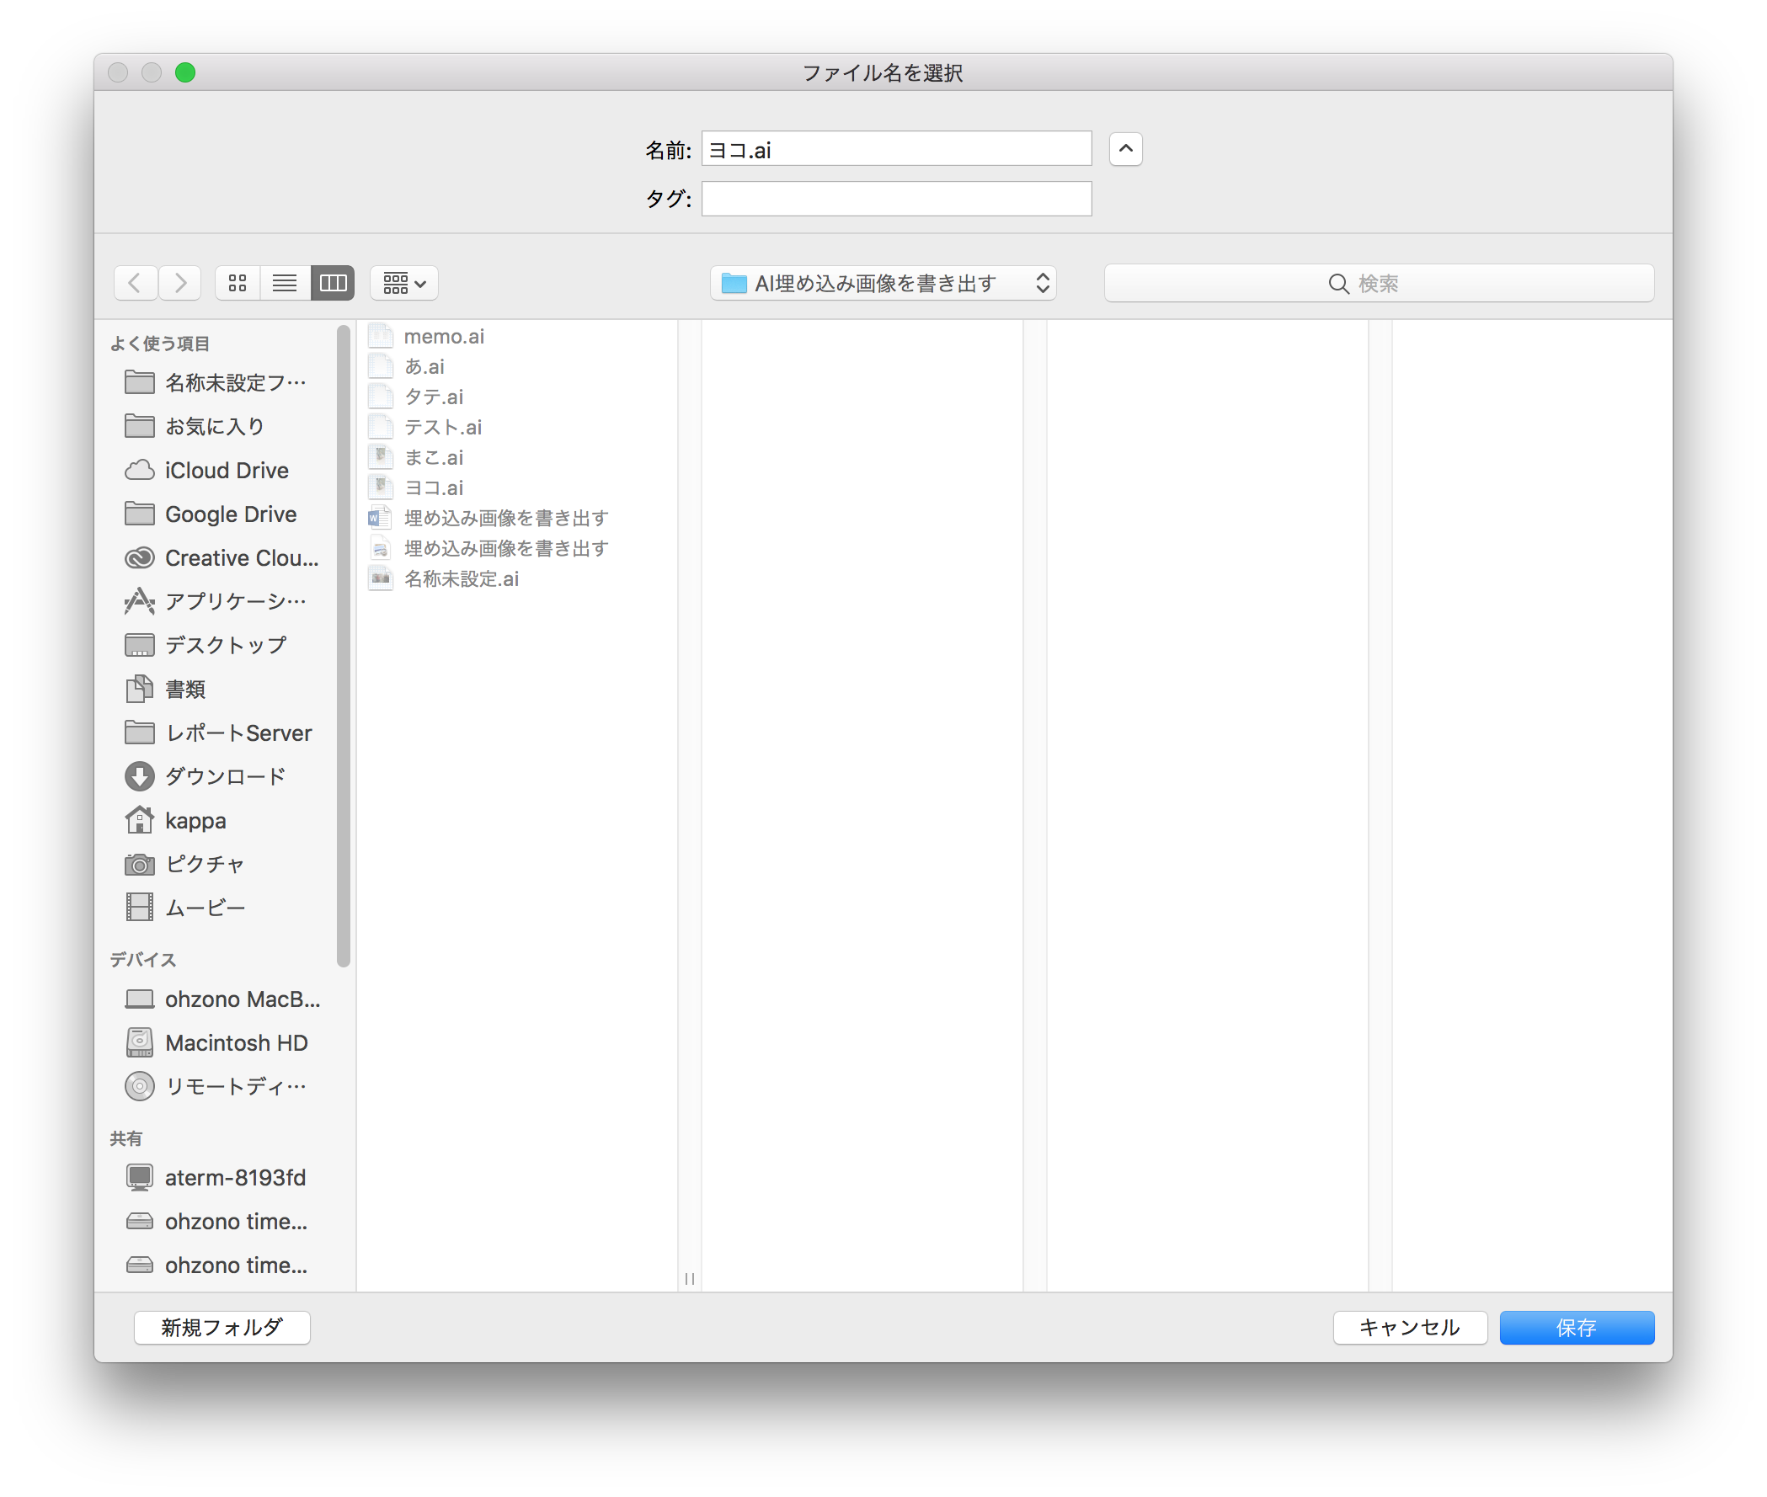Switch to list view

click(285, 283)
